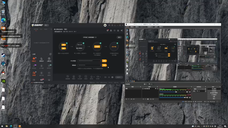Image resolution: width=228 pixels, height=128 pixels.
Task: Open the Scenes dock header menu in OBS
Action: coord(141,87)
